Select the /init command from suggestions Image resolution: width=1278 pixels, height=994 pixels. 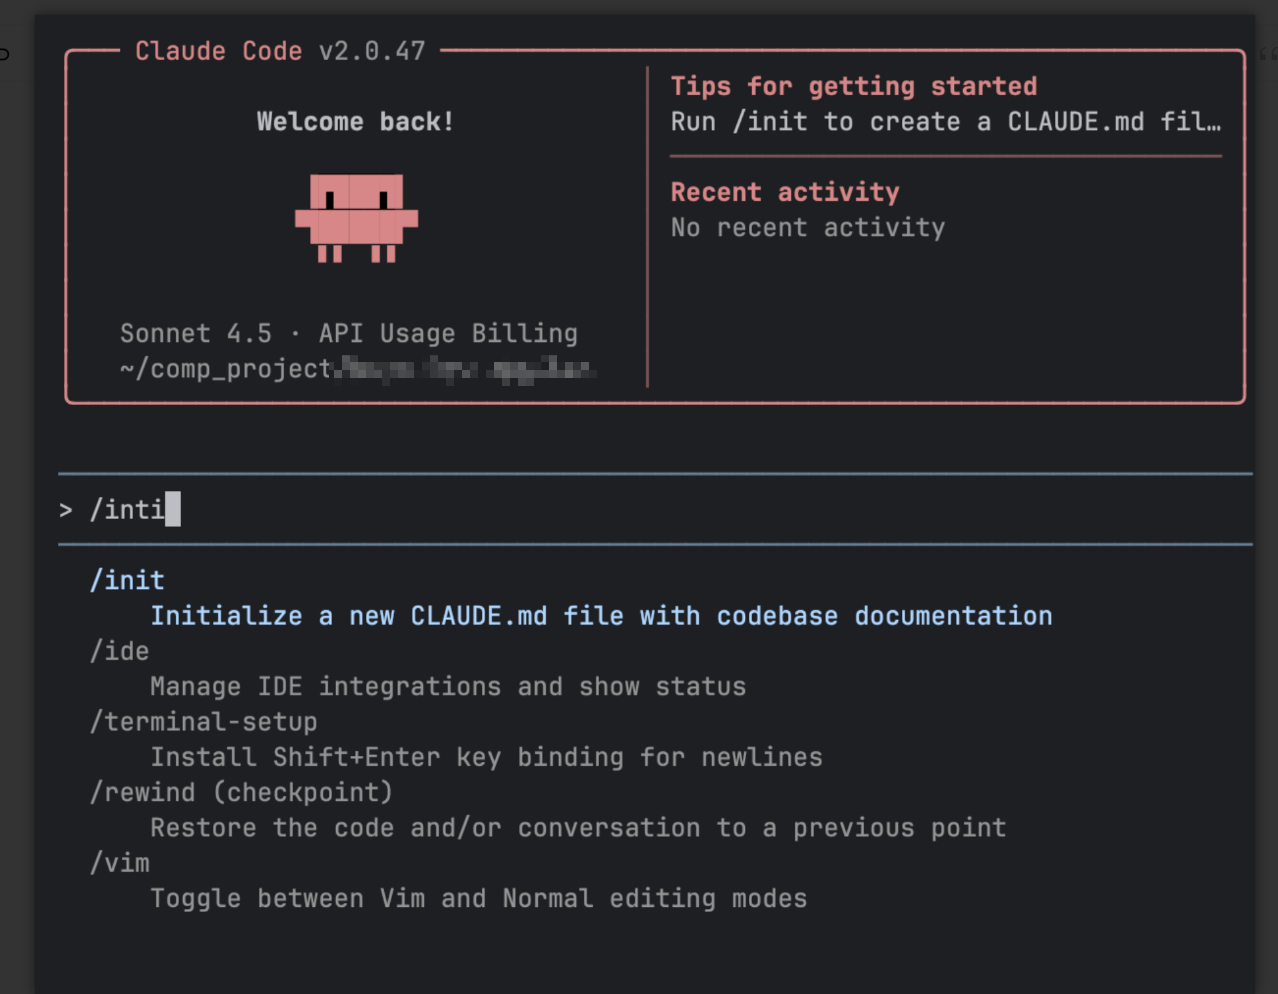click(x=128, y=579)
